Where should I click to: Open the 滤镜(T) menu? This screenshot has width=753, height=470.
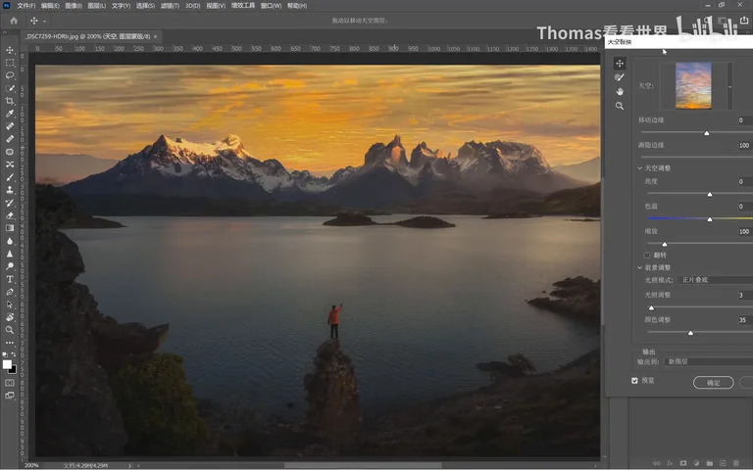(x=170, y=6)
